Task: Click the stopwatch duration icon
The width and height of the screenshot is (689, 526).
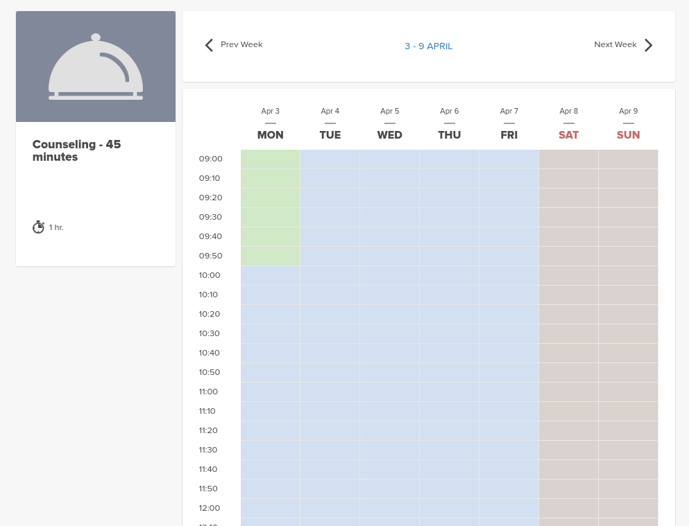Action: coord(38,227)
